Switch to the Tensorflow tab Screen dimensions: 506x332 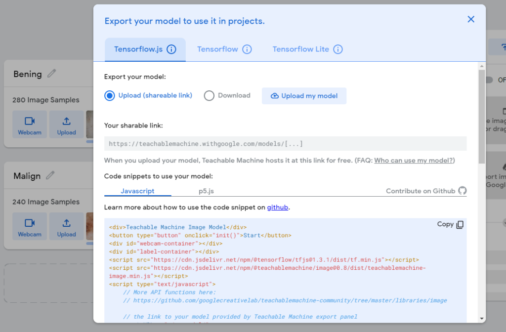pos(224,49)
